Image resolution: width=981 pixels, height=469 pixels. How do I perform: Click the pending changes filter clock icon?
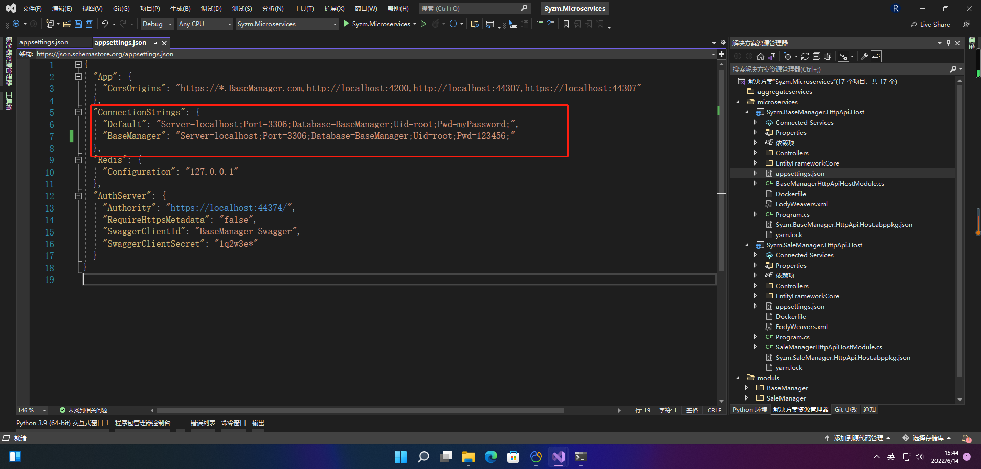coord(788,56)
